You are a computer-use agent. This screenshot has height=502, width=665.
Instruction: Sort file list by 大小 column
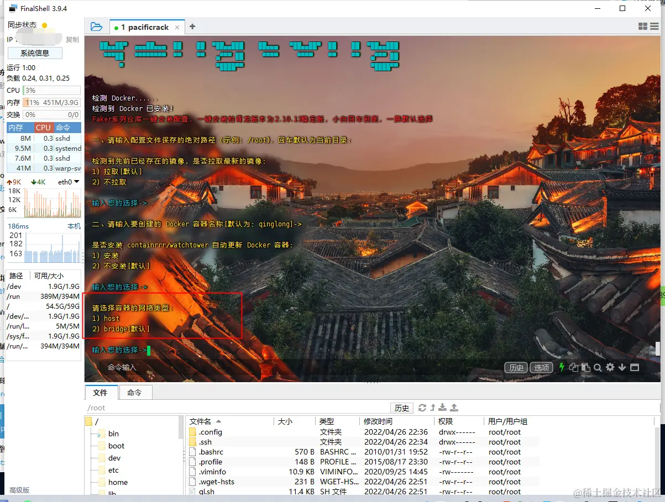pyautogui.click(x=294, y=421)
